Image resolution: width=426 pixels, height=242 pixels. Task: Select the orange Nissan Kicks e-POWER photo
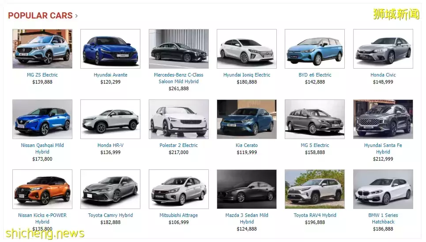pos(42,189)
